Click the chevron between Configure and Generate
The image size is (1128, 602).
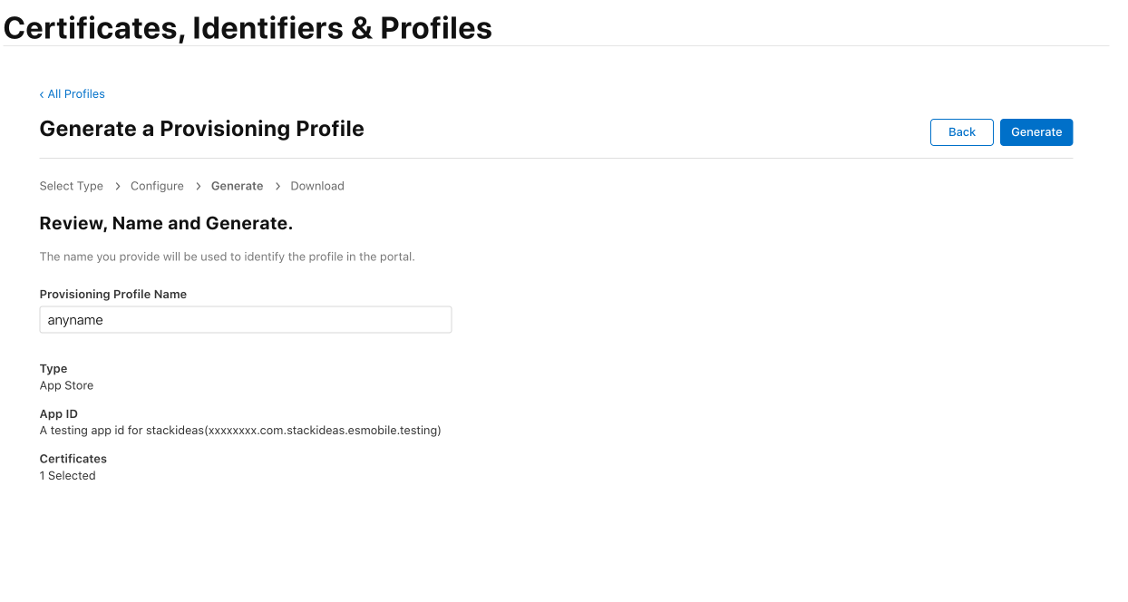197,186
